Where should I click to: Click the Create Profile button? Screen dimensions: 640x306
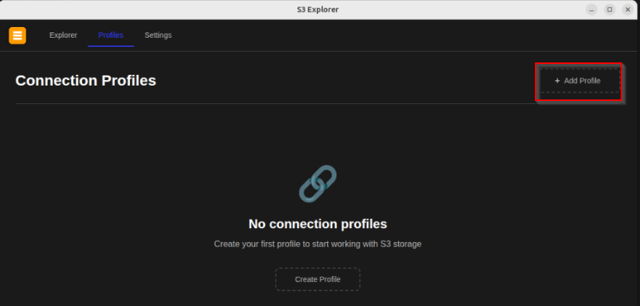(318, 279)
